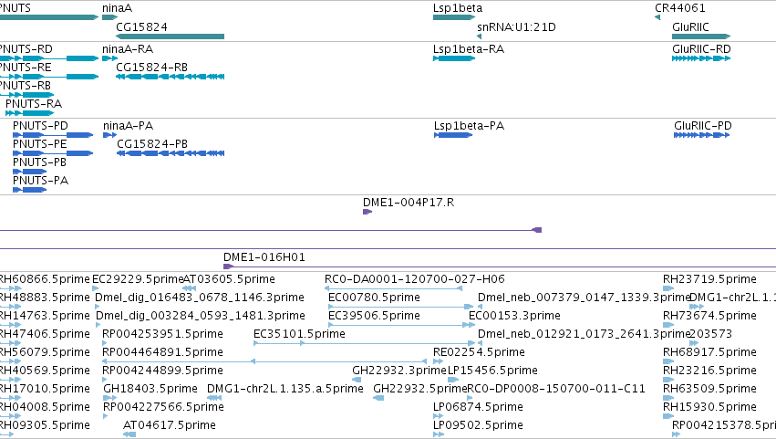Click the PNUTS-PA protein label
The width and height of the screenshot is (776, 439).
pyautogui.click(x=41, y=181)
